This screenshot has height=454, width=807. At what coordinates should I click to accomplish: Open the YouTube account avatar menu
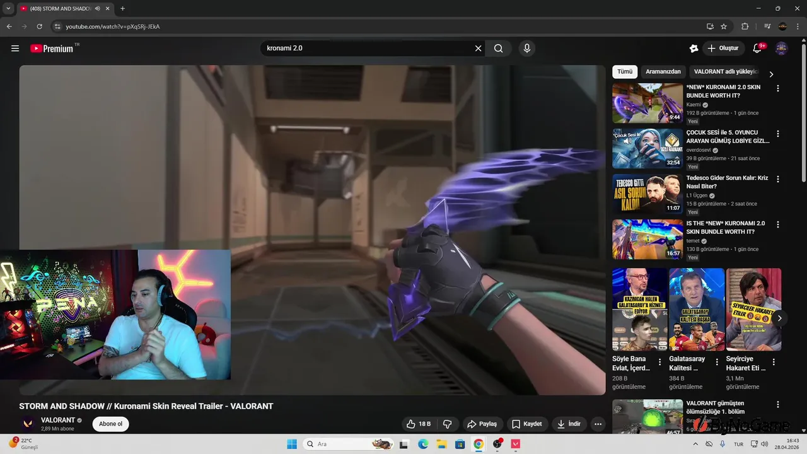click(781, 49)
